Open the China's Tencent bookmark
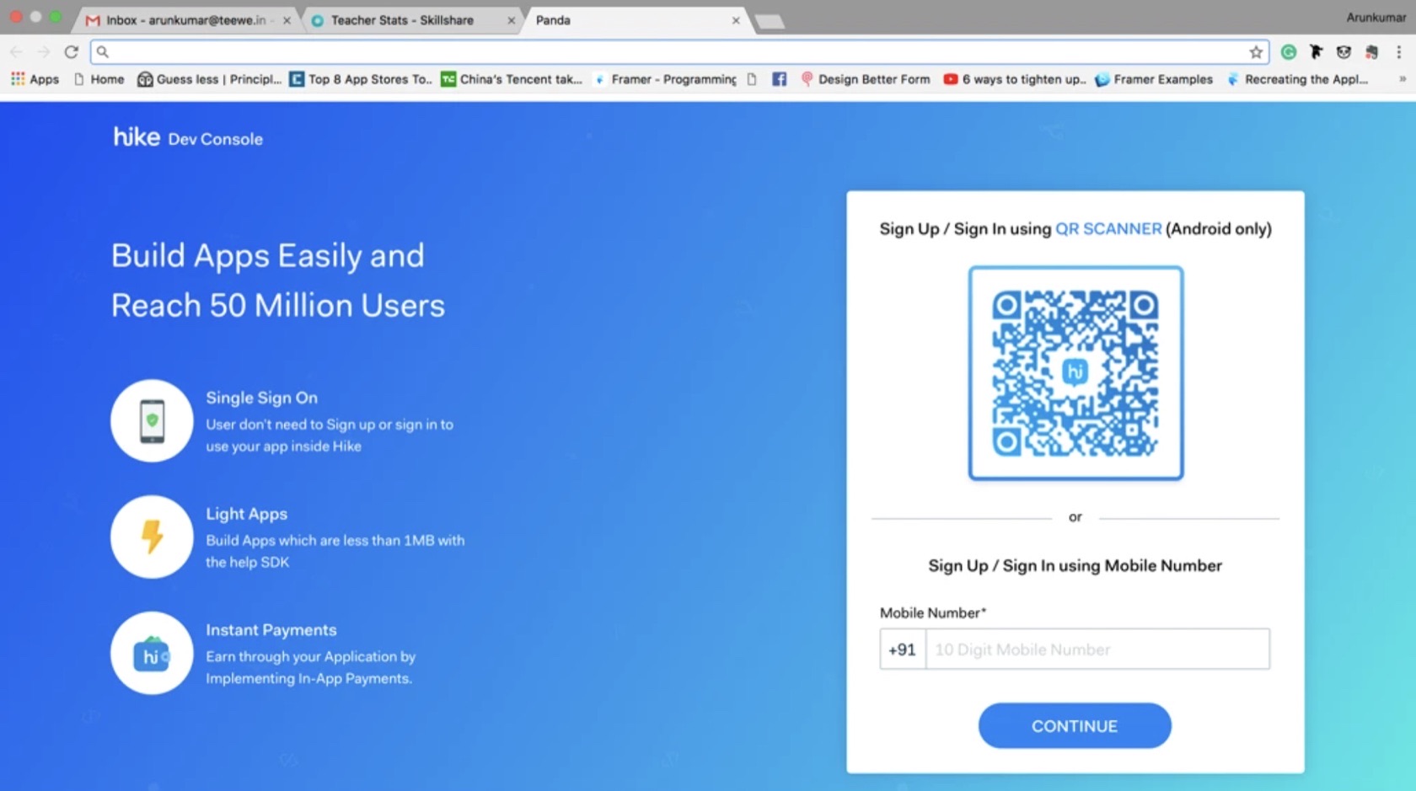Image resolution: width=1416 pixels, height=791 pixels. 512,79
